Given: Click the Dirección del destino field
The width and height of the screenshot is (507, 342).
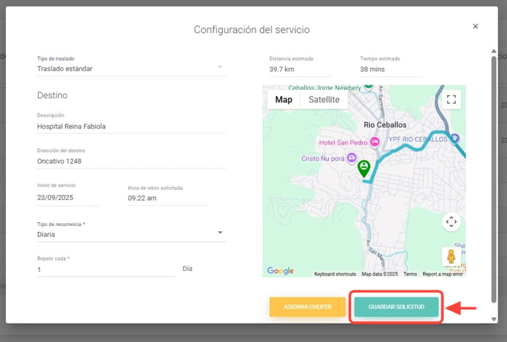Looking at the screenshot, I should (131, 161).
